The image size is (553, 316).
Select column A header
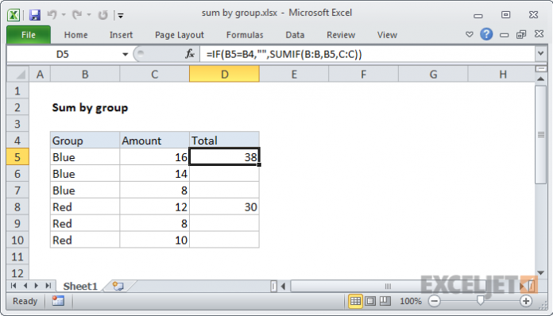point(40,75)
